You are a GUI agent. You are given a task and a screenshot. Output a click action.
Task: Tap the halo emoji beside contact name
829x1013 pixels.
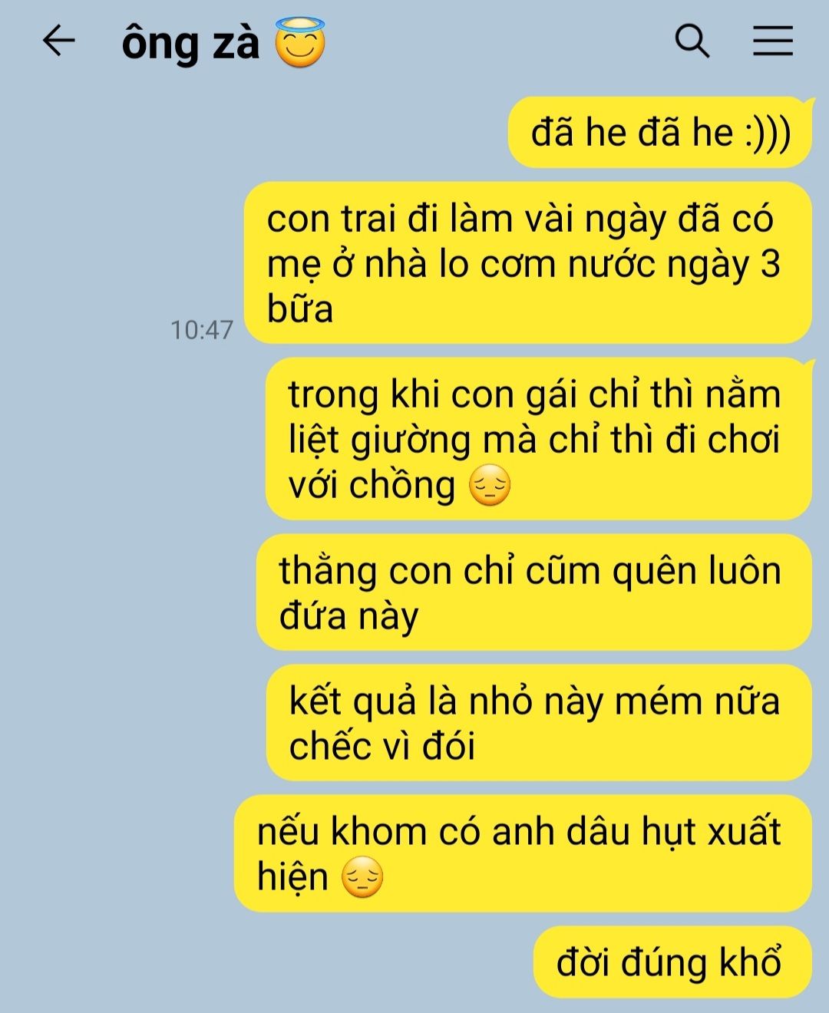[x=300, y=42]
